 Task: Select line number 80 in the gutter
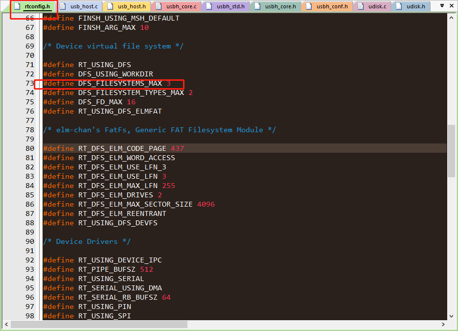point(29,148)
